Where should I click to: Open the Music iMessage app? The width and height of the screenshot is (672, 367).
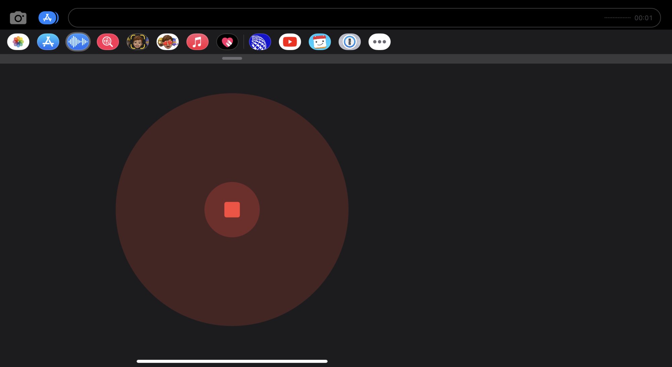click(198, 42)
